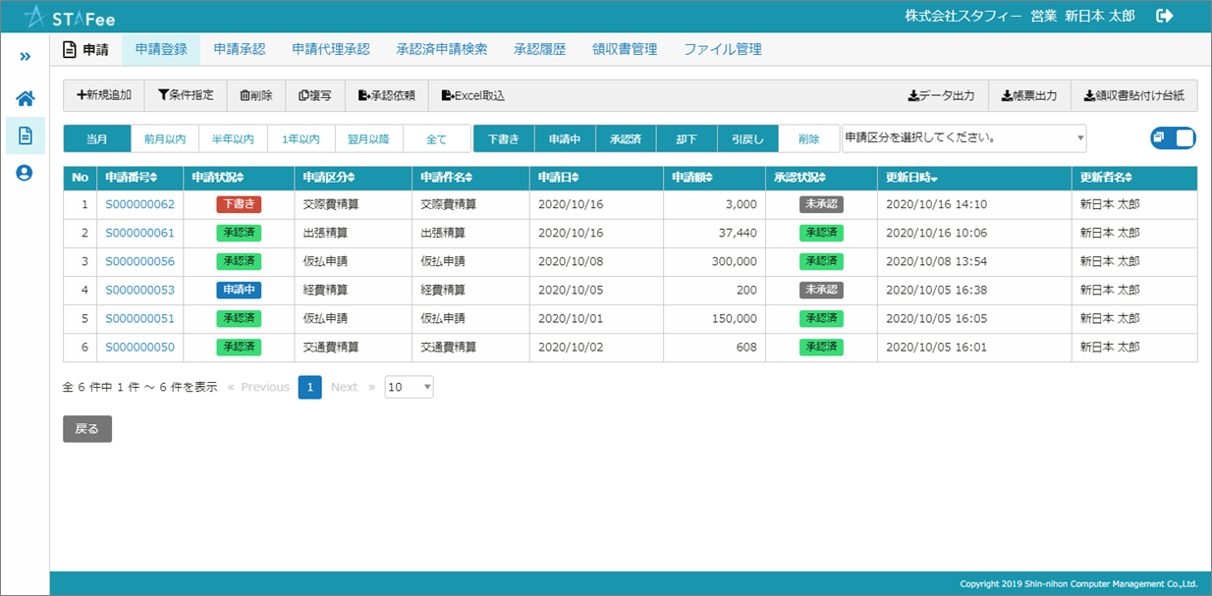1212x596 pixels.
Task: Open user profile icon in sidebar
Action: click(25, 173)
